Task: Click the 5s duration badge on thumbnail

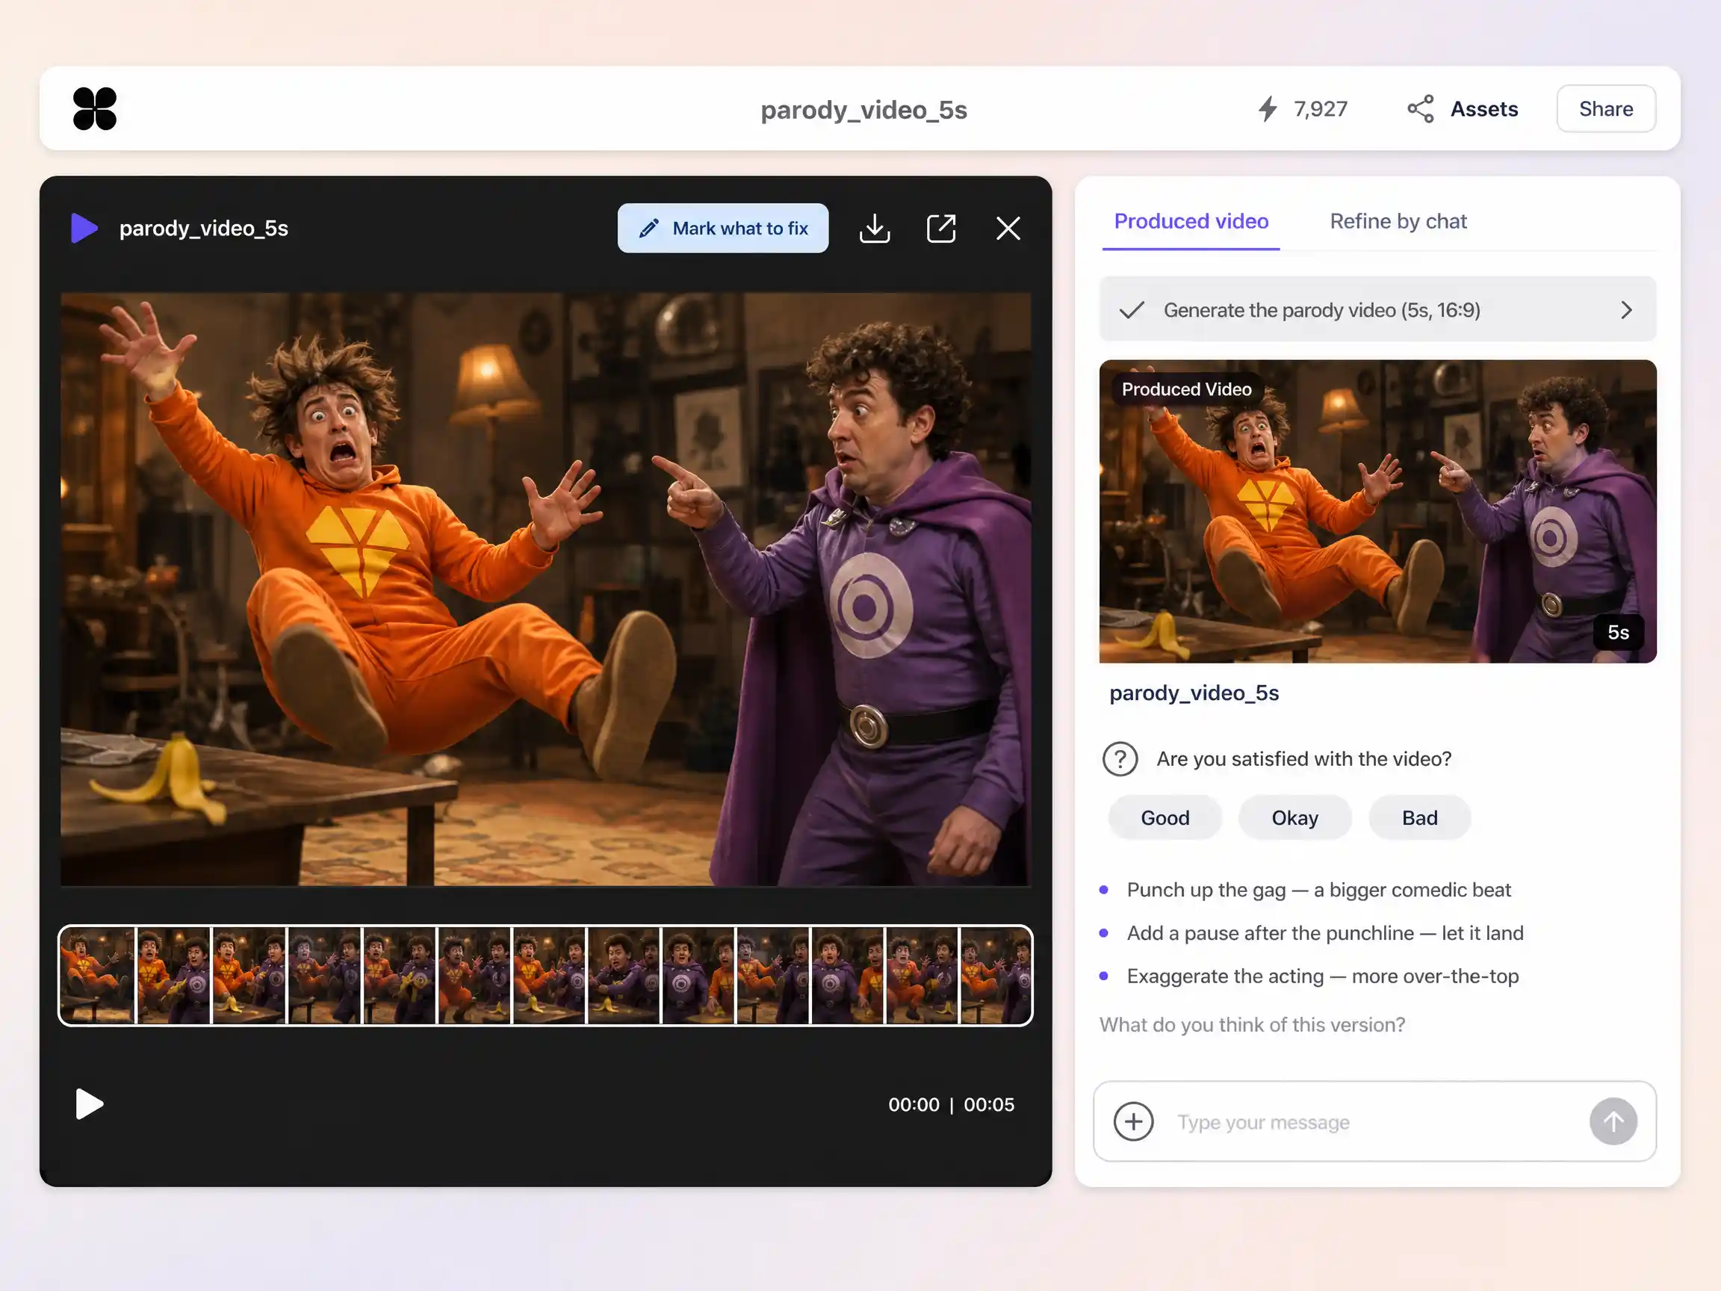Action: point(1617,632)
